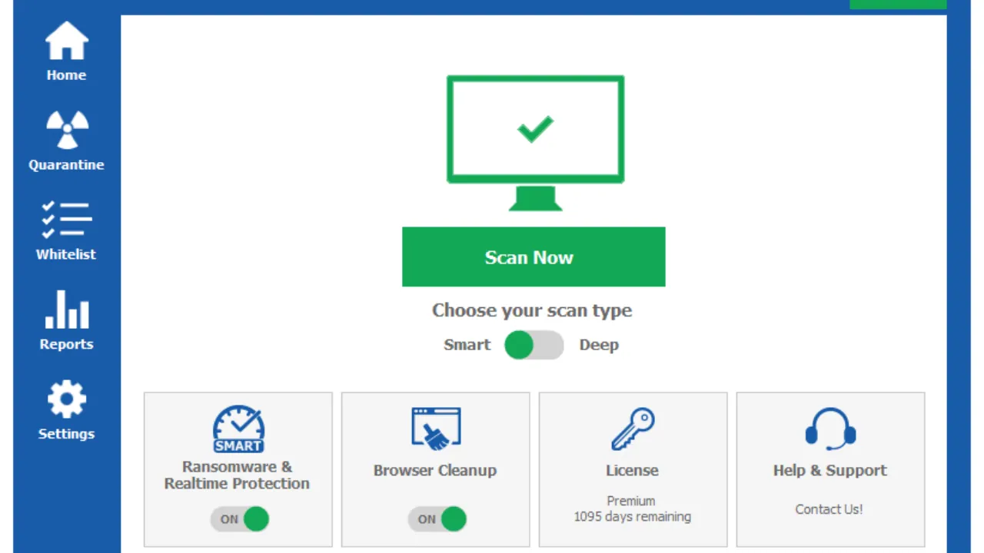984x553 pixels.
Task: Click the License key icon
Action: pyautogui.click(x=633, y=429)
